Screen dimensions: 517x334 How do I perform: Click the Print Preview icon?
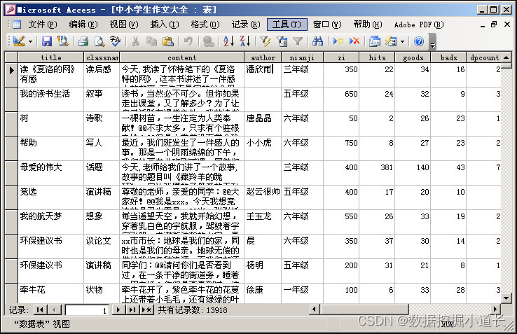coord(99,41)
